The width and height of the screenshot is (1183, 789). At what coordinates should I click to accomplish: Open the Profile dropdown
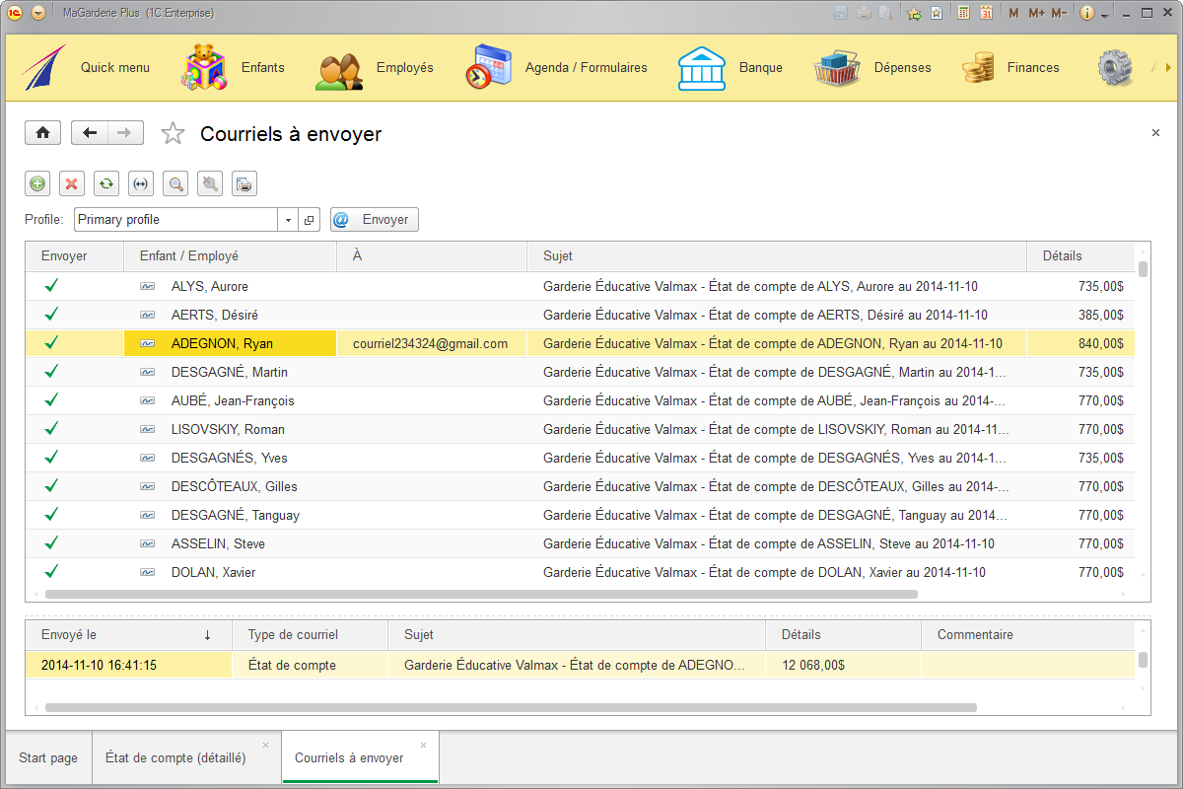(x=287, y=219)
